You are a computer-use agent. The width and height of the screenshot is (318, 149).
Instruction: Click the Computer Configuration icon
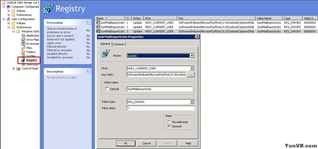click(x=9, y=7)
